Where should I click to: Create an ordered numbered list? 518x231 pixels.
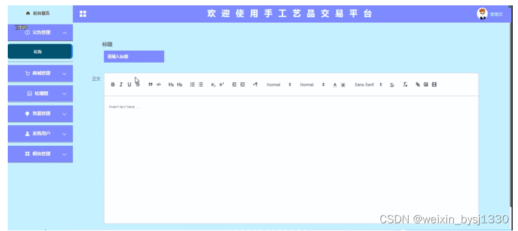(192, 85)
